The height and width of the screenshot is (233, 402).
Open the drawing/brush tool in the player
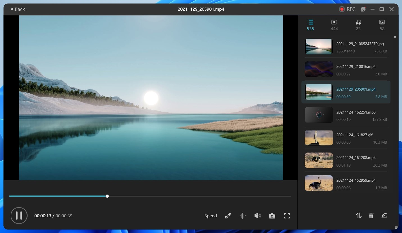(228, 216)
